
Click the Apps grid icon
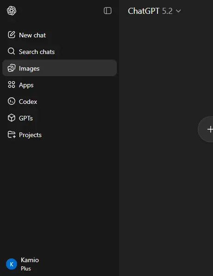coord(12,84)
